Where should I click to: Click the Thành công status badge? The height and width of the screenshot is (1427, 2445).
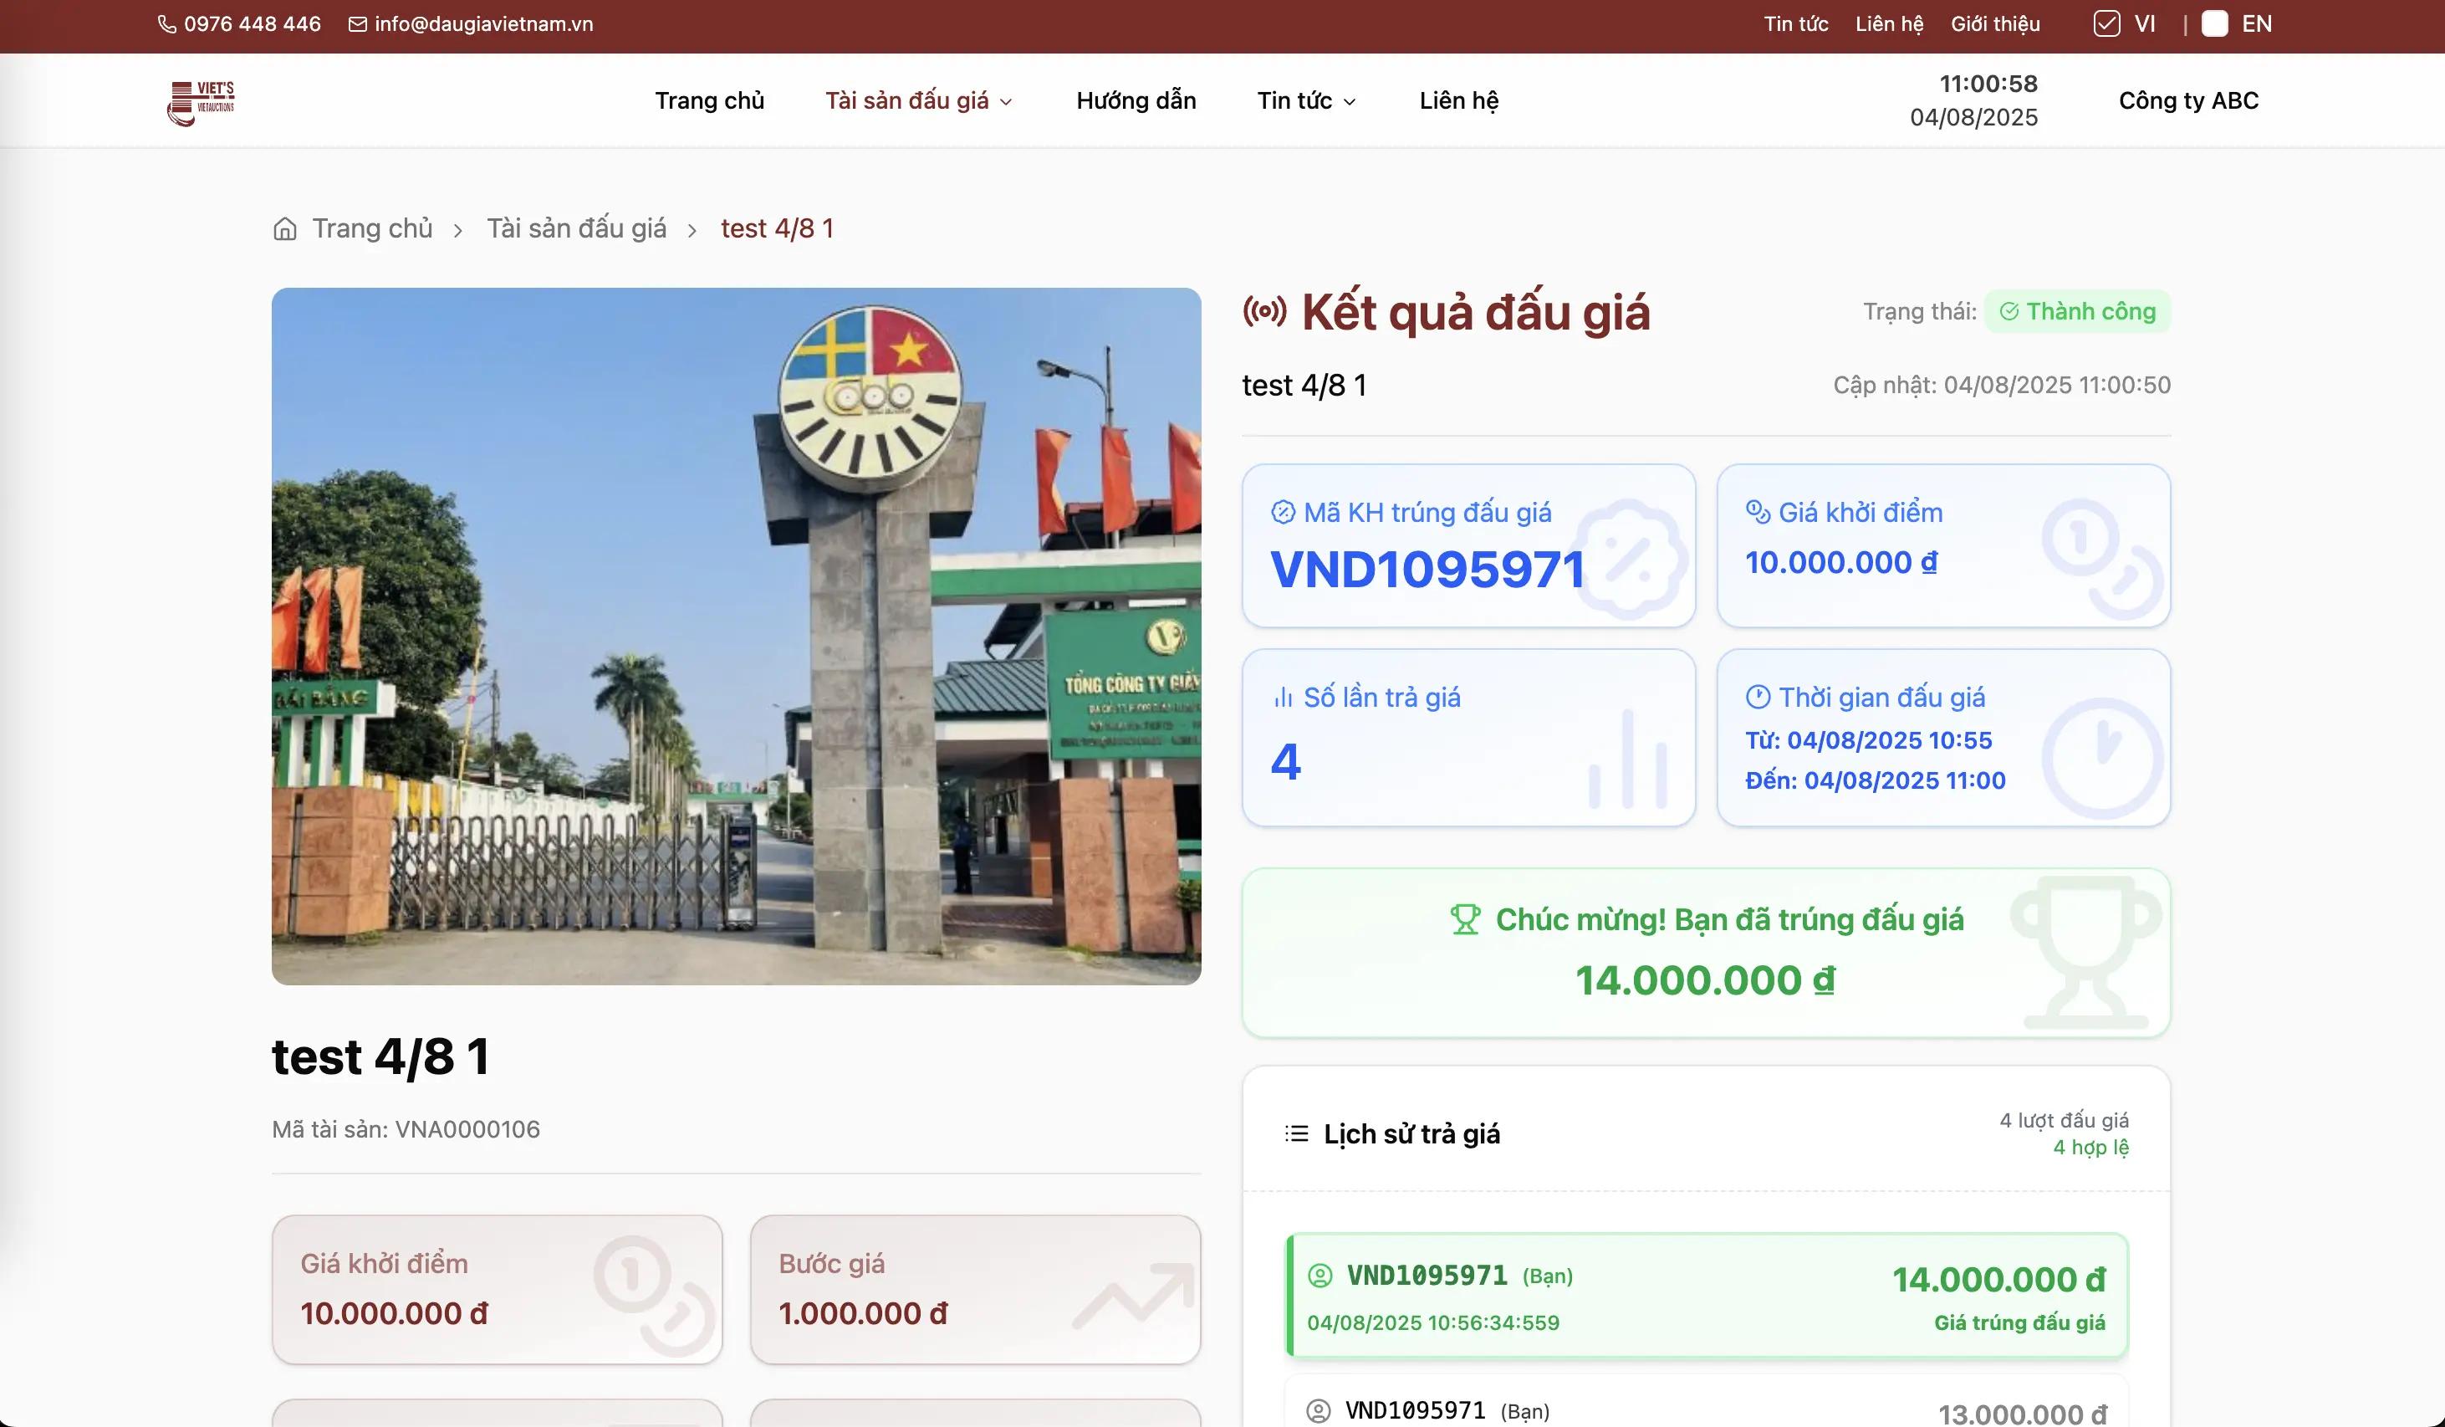pyautogui.click(x=2077, y=312)
